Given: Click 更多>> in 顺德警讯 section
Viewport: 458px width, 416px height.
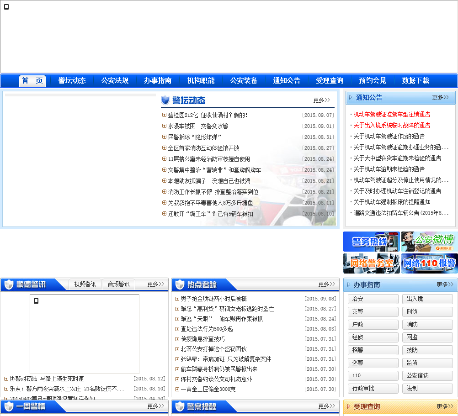Looking at the screenshot, I should tap(156, 284).
